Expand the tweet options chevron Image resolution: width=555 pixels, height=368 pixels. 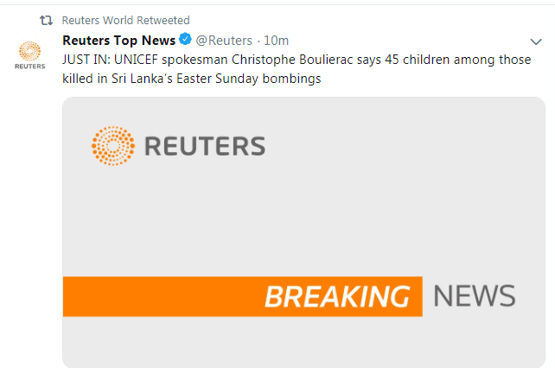coord(536,41)
